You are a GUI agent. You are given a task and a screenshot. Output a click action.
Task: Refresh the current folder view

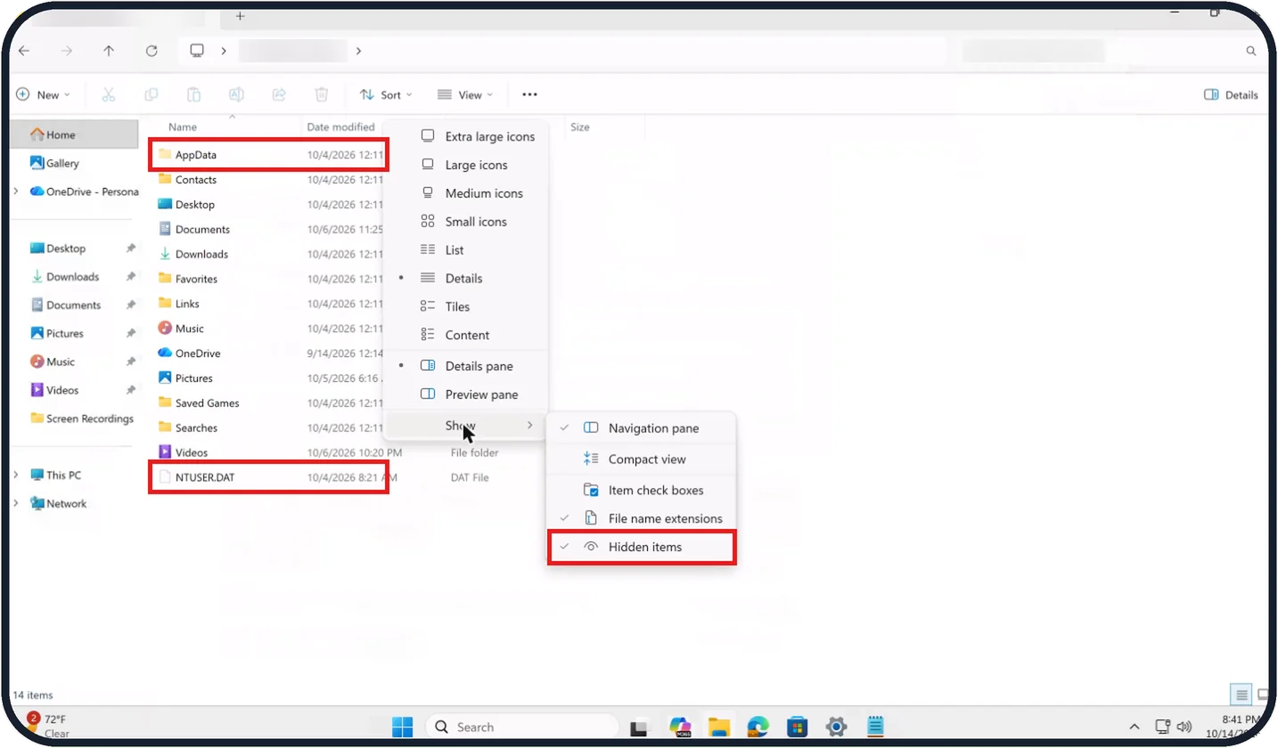(152, 51)
